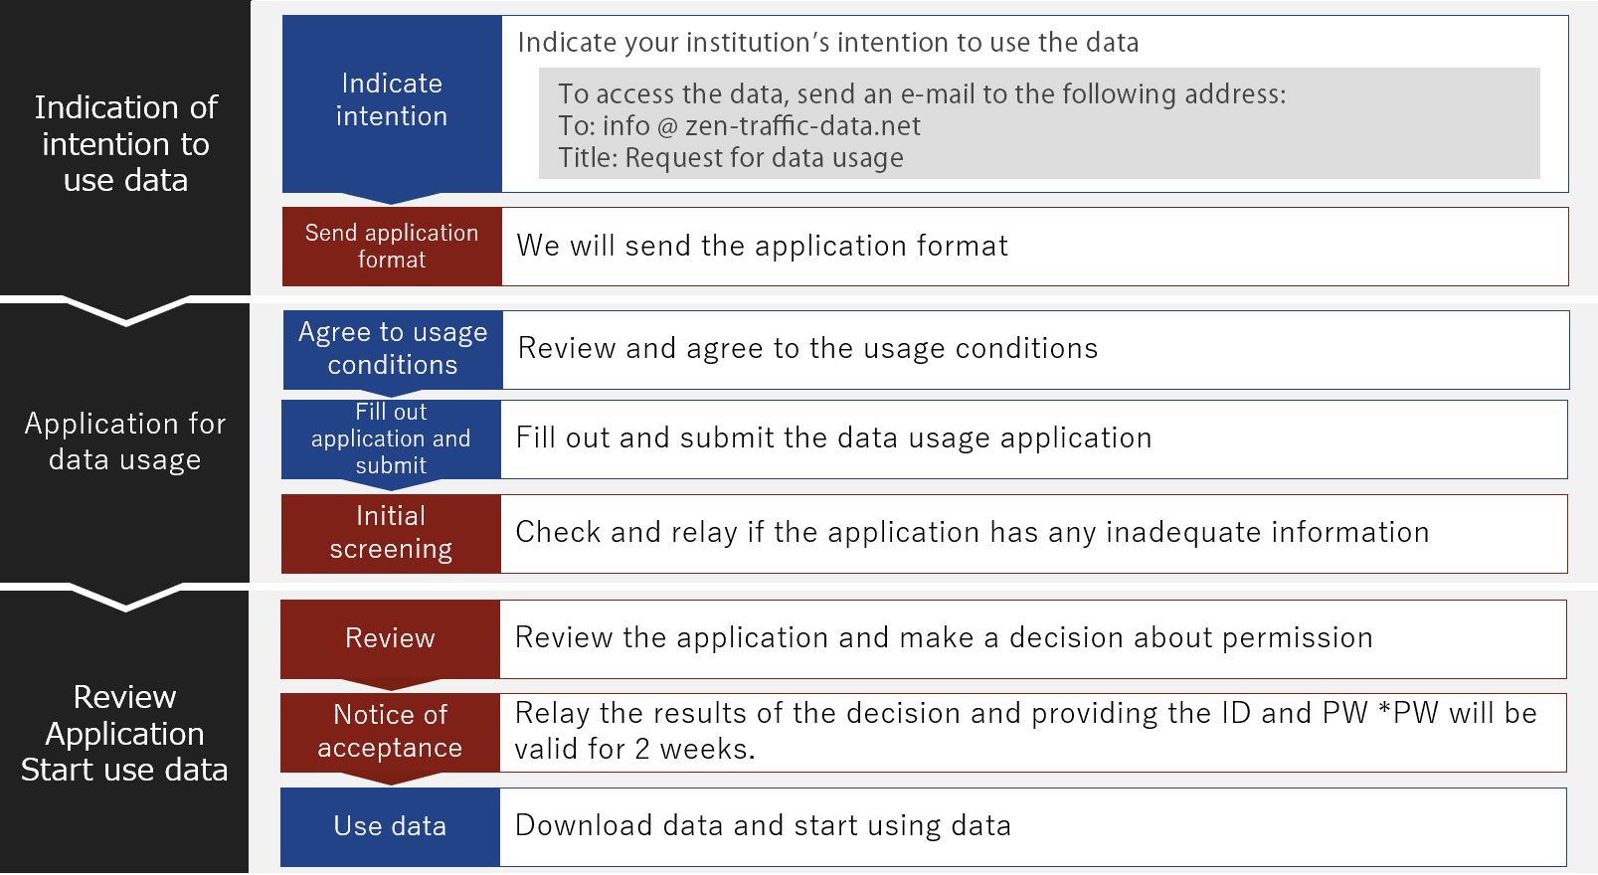
Task: Click "Fill out application and submit" step
Action: [x=391, y=438]
